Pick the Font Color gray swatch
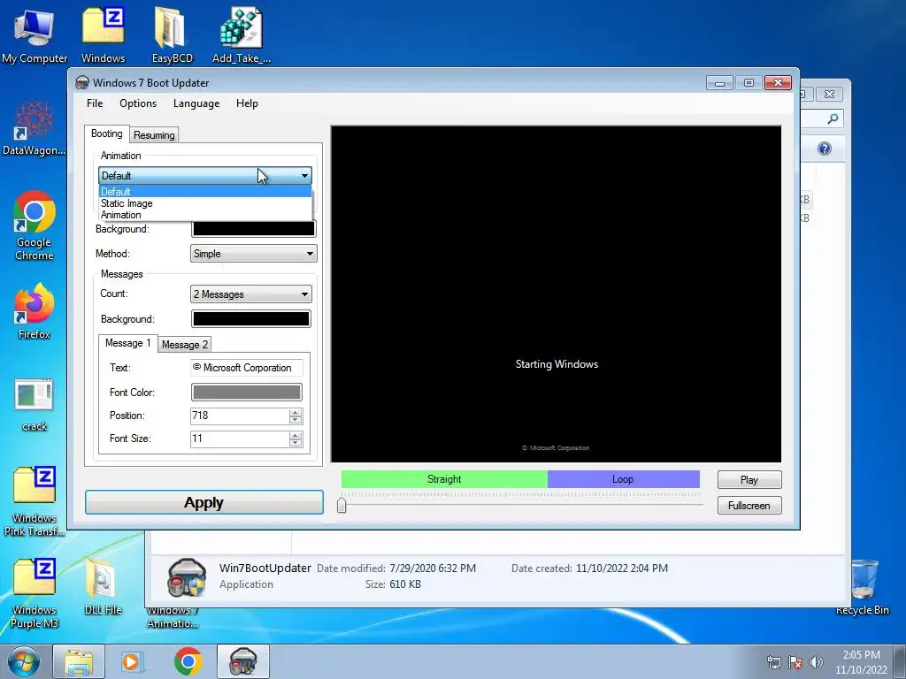 pos(247,393)
